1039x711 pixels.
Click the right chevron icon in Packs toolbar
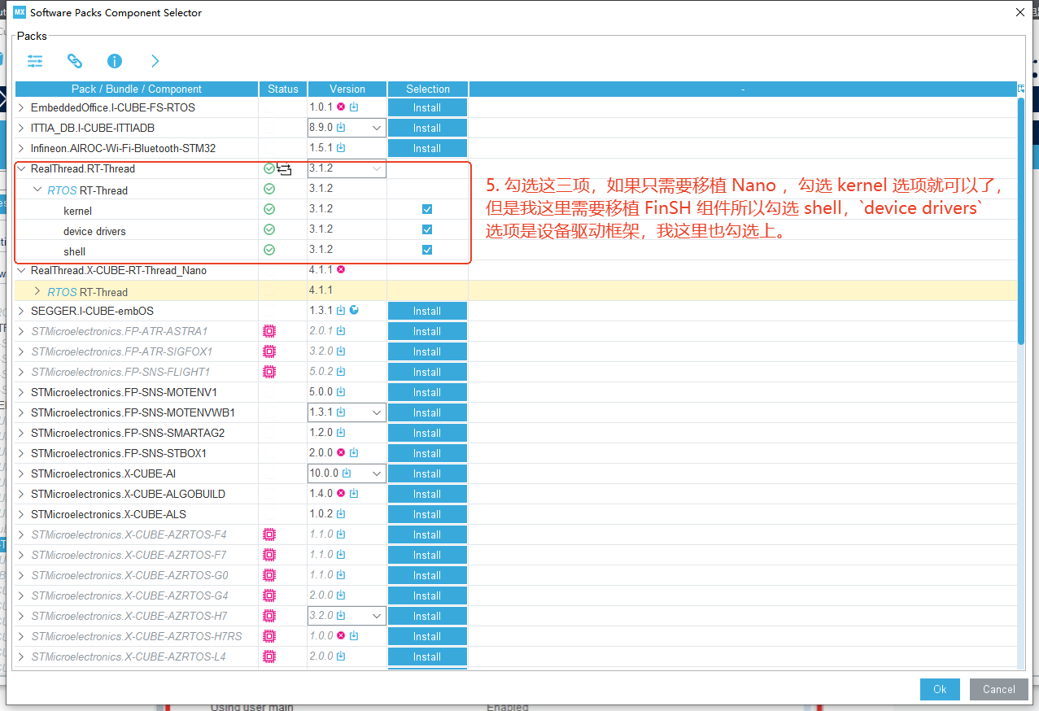pyautogui.click(x=155, y=61)
